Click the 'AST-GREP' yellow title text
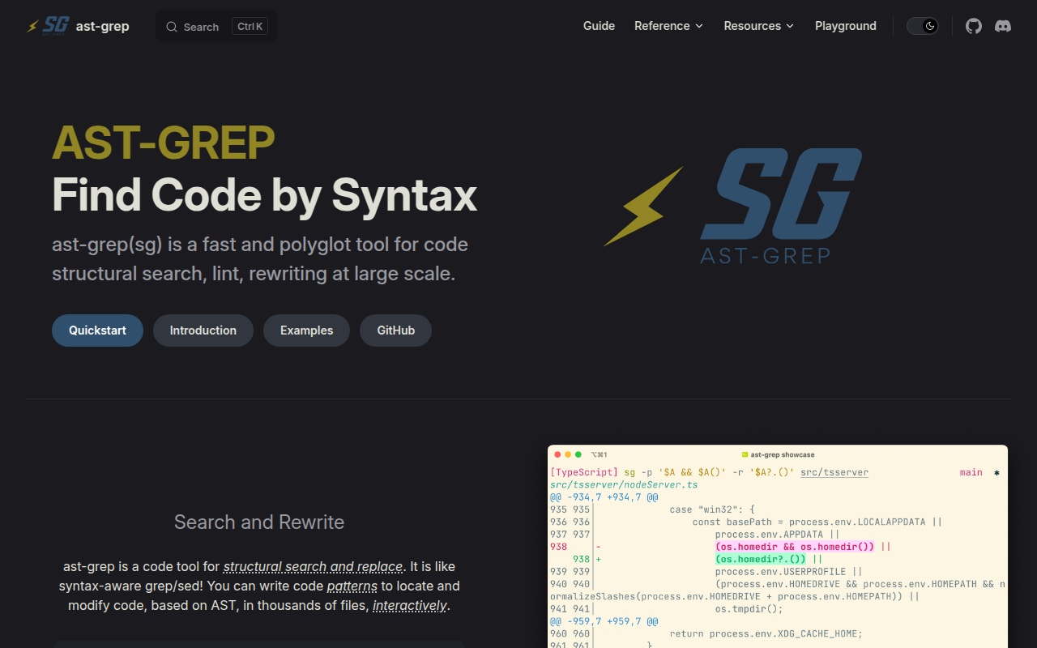This screenshot has height=648, width=1037. tap(164, 143)
